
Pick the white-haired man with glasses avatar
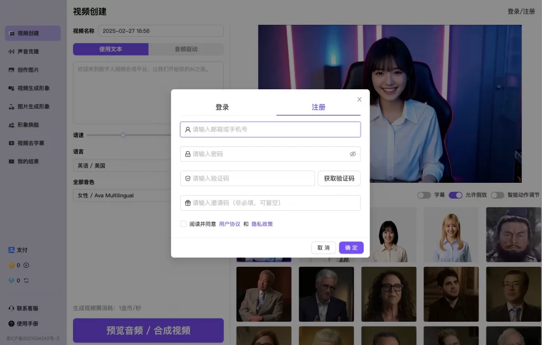click(326, 294)
